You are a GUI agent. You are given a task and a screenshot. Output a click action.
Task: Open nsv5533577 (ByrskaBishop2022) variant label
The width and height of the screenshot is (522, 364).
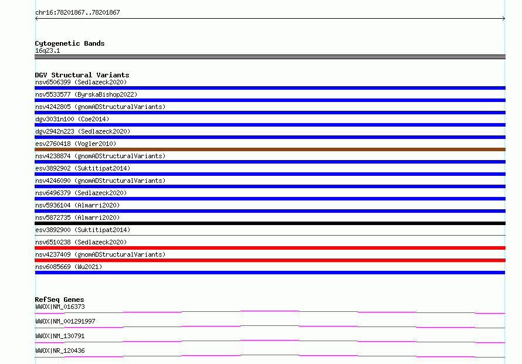coord(86,94)
